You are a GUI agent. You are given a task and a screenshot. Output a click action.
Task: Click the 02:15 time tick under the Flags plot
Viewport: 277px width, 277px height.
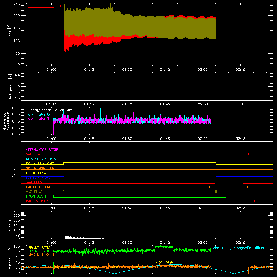[x=241, y=208]
